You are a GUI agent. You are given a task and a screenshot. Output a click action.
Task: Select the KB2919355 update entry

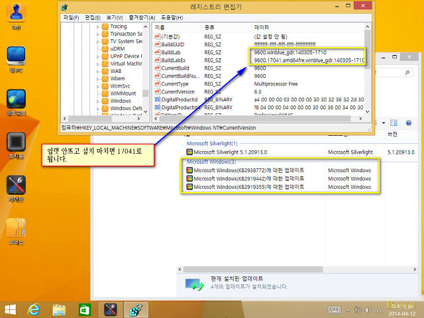(245, 187)
